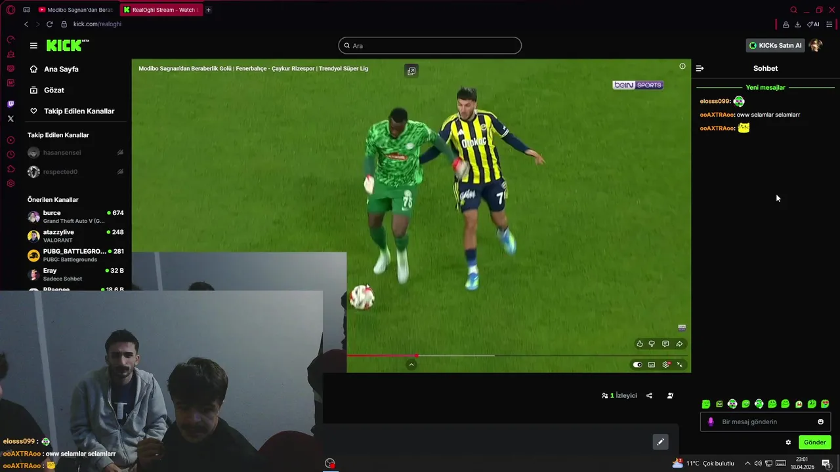Share the video with arrow icon
The width and height of the screenshot is (840, 472).
(679, 344)
